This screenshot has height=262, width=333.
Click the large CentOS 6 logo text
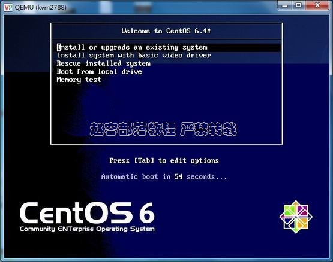(87, 212)
